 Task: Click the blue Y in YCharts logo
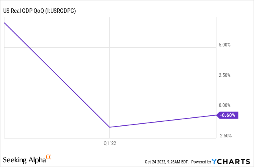click(214, 162)
